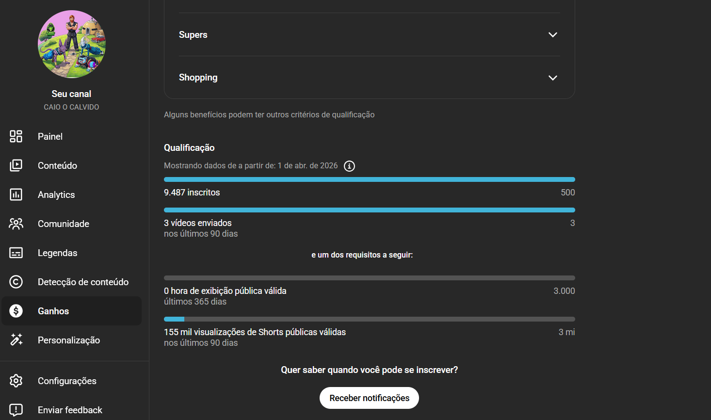711x420 pixels.
Task: Click the channel profile picture thumbnail
Action: point(72,44)
